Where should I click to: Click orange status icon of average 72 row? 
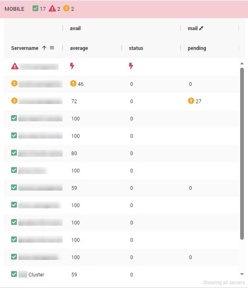coord(14,101)
